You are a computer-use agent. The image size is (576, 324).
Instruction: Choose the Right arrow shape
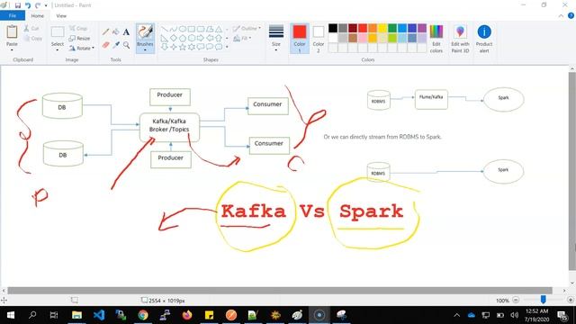[x=201, y=38]
